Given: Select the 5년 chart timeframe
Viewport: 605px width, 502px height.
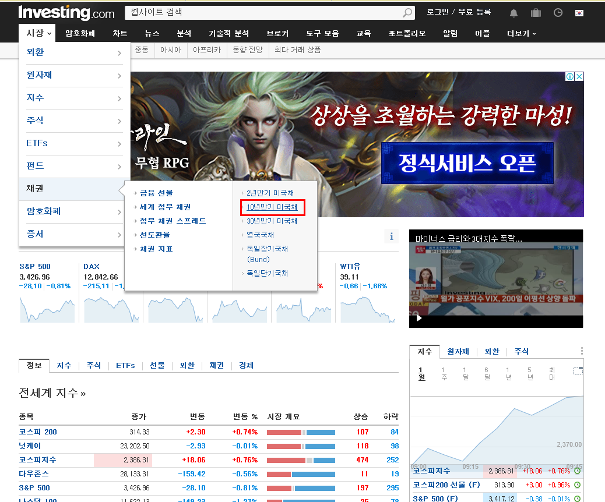Looking at the screenshot, I should pyautogui.click(x=530, y=374).
